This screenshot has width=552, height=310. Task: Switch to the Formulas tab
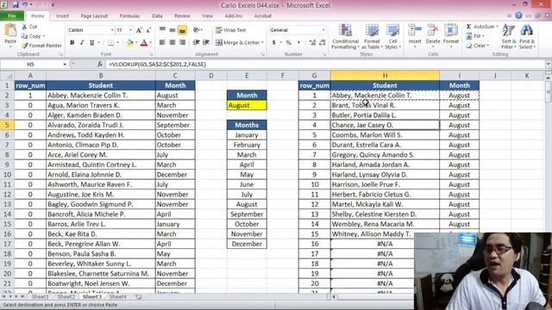[129, 15]
